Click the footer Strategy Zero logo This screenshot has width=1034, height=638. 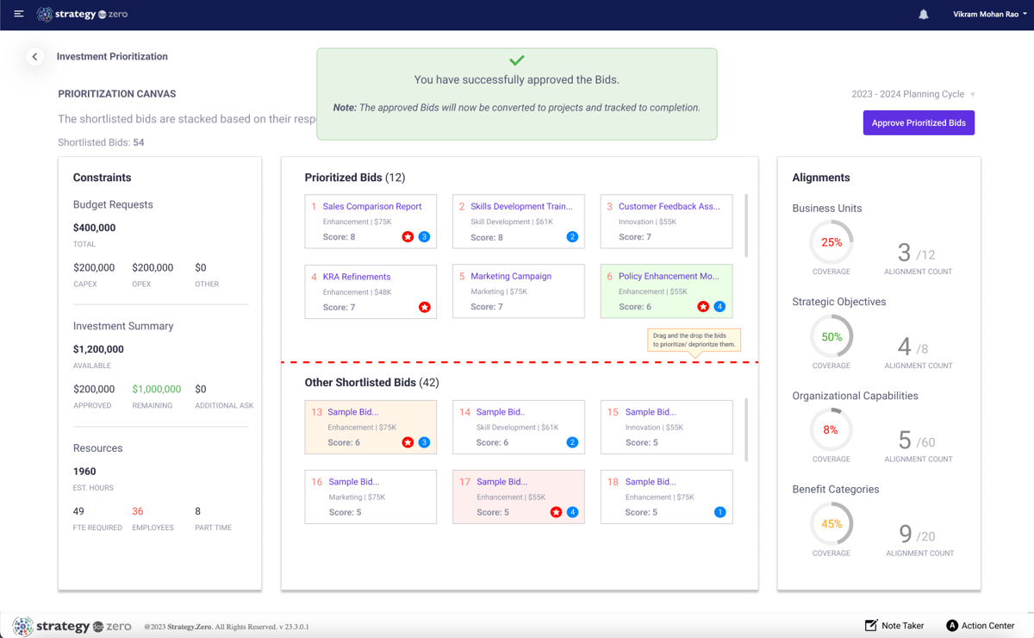click(x=72, y=626)
